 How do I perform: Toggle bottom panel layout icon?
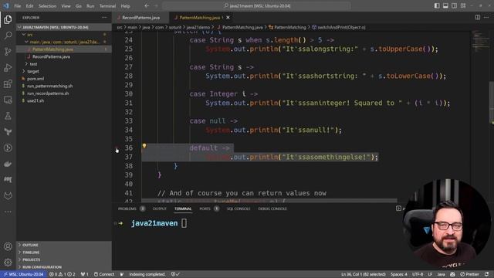point(445,5)
